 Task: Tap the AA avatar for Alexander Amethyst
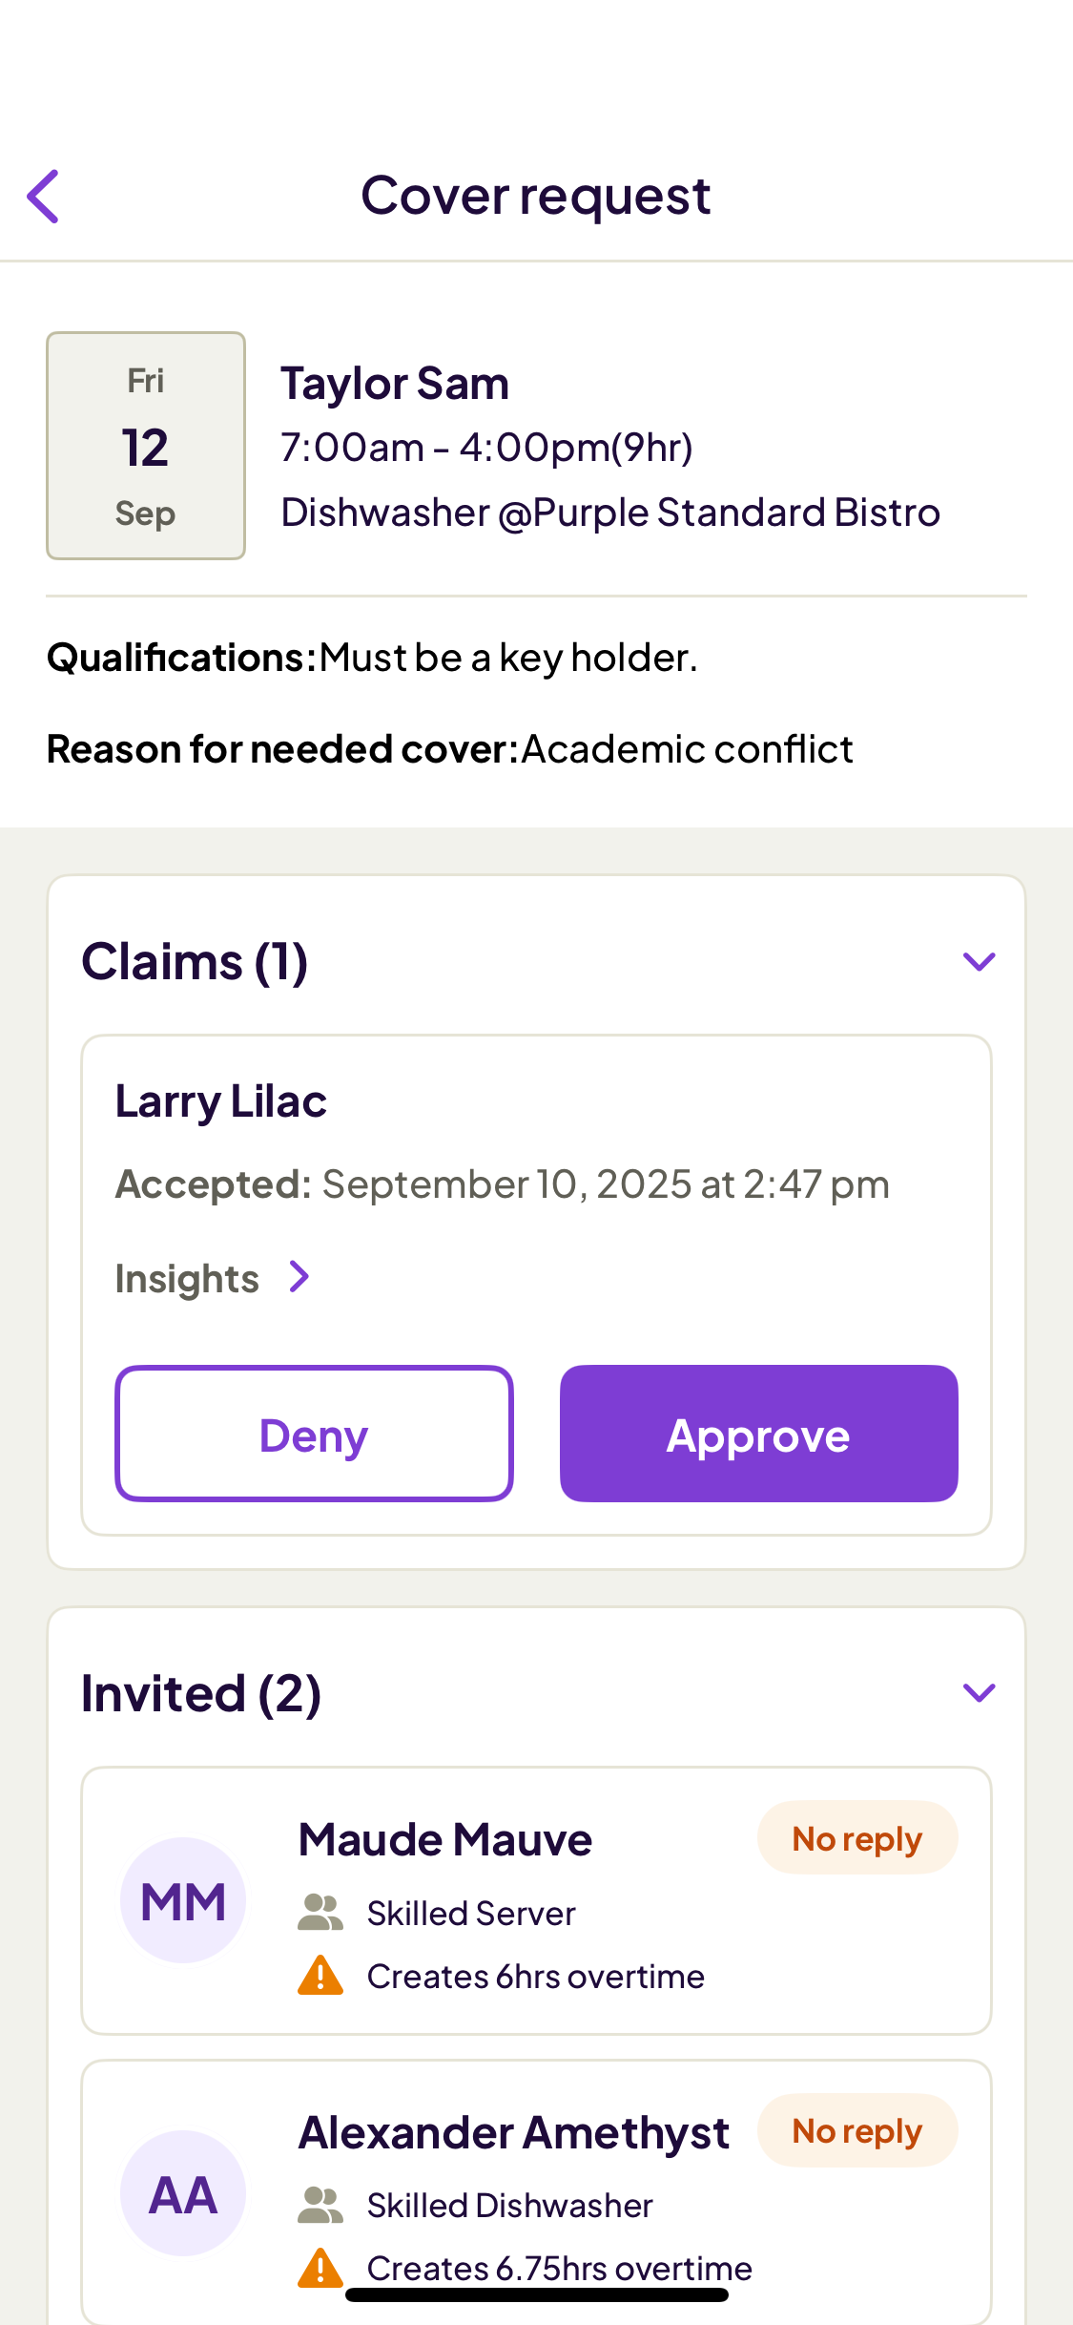coord(183,2193)
